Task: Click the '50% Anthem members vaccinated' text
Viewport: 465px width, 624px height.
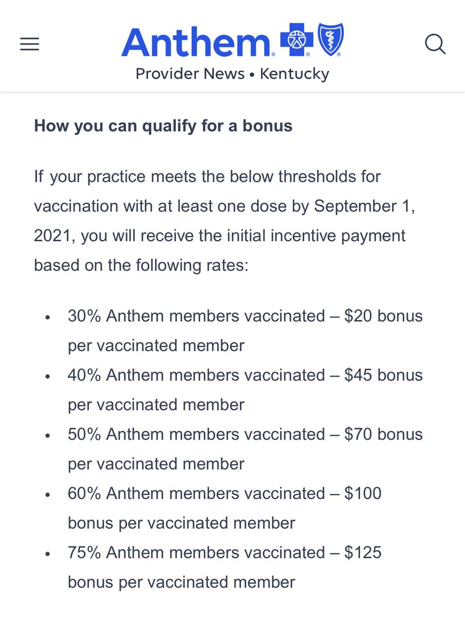Action: tap(196, 434)
